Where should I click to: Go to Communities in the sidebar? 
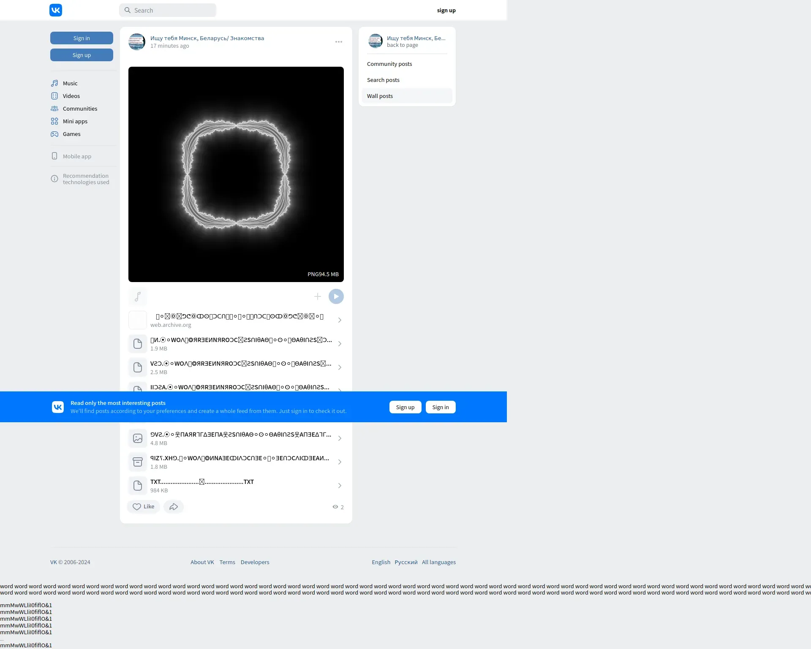[x=79, y=109]
